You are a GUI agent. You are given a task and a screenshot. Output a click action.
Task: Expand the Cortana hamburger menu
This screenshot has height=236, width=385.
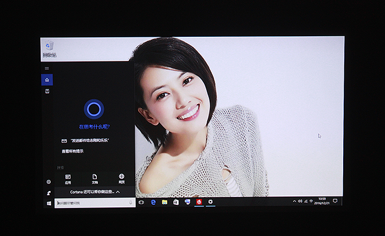(47, 69)
